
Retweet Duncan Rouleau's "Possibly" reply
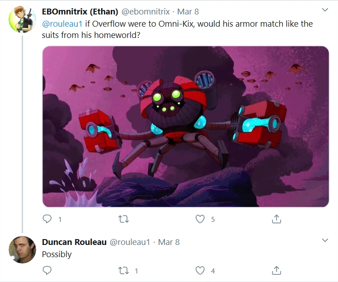tap(124, 270)
